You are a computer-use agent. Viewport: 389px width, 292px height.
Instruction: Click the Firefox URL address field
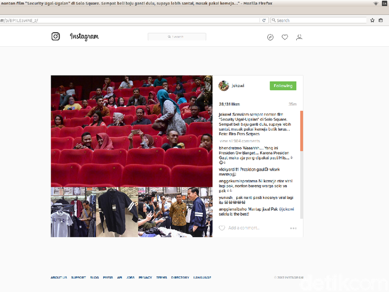tap(129, 21)
